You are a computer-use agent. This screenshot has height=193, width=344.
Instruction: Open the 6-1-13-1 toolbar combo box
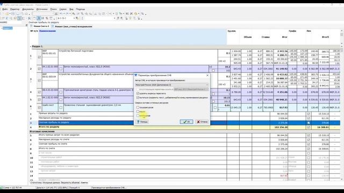point(66,18)
